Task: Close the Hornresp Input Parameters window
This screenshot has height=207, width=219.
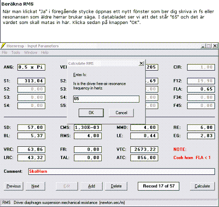Action: pyautogui.click(x=215, y=46)
